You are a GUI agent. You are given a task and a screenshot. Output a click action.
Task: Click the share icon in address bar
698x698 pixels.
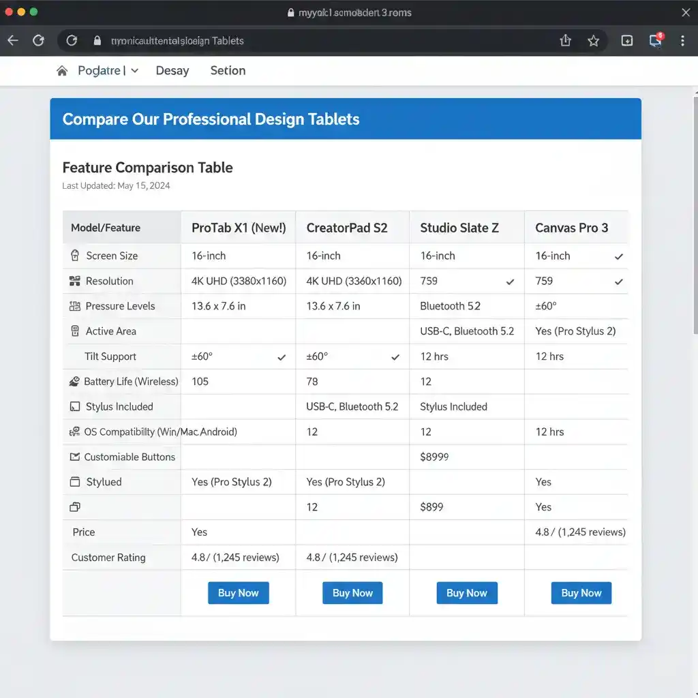[565, 41]
